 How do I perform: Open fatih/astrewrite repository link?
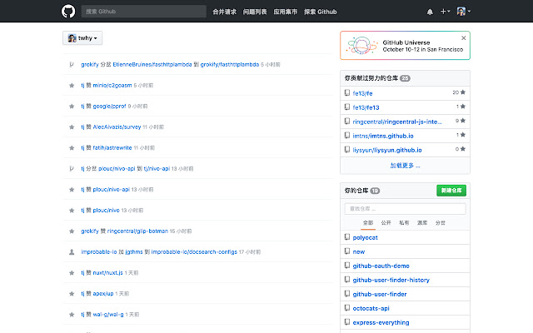click(x=112, y=148)
